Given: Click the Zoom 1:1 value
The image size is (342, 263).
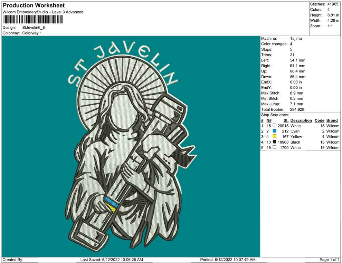Looking at the screenshot, I should (x=330, y=26).
